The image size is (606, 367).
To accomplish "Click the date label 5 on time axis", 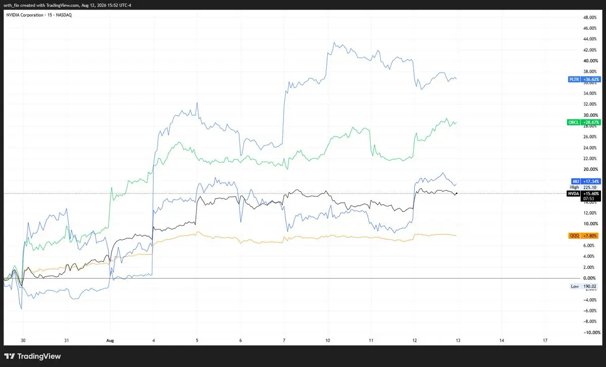I will coord(197,341).
